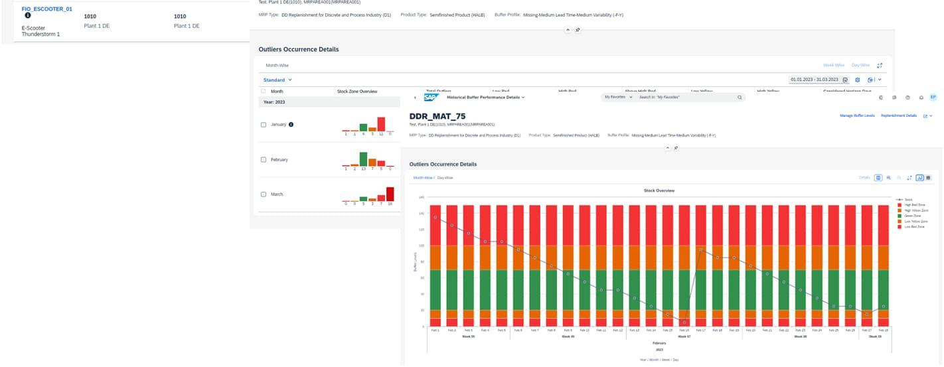Click March's stock zone micro chart

pos(368,196)
